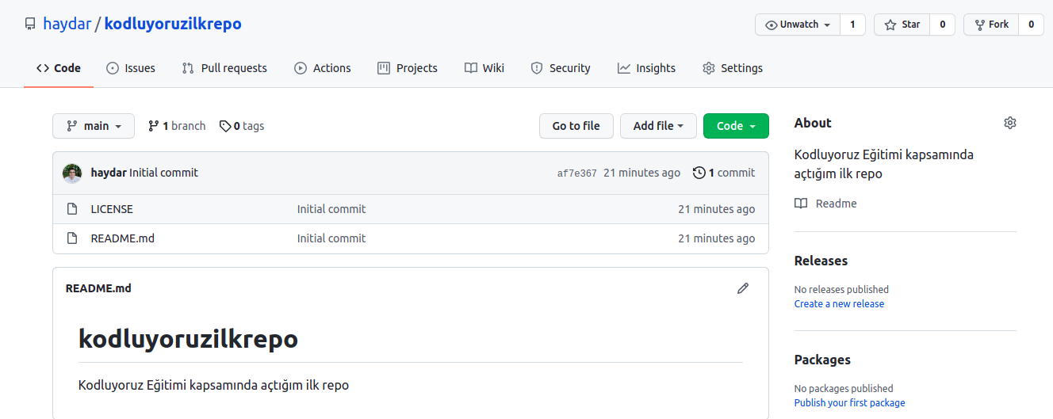This screenshot has height=419, width=1053.
Task: Open repository Settings tab
Action: point(733,68)
